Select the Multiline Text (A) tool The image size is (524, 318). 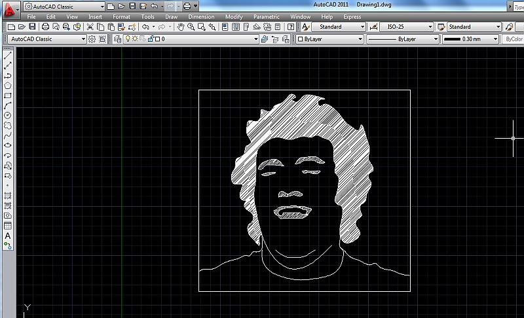(x=8, y=236)
